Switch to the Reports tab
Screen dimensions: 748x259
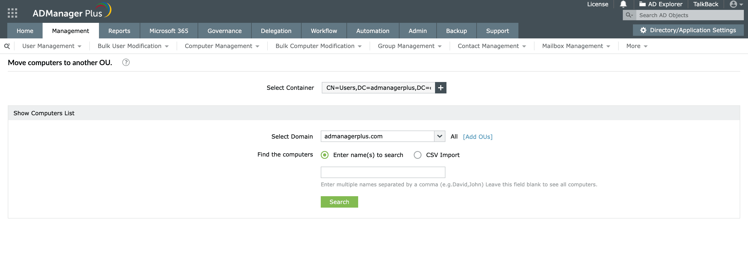pyautogui.click(x=119, y=31)
